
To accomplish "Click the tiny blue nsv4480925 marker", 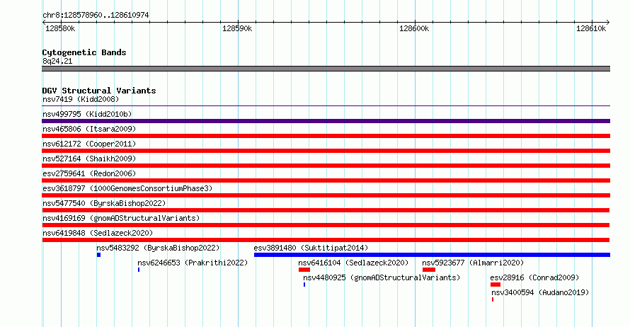I will pyautogui.click(x=304, y=285).
